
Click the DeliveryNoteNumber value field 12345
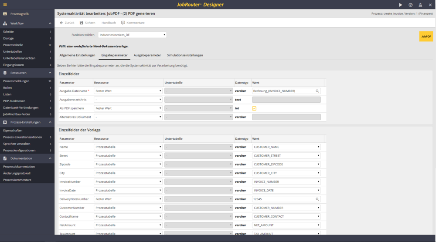tap(286, 199)
